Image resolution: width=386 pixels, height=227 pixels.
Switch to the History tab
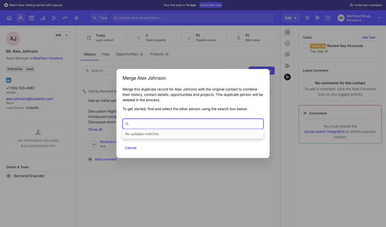[x=90, y=54]
